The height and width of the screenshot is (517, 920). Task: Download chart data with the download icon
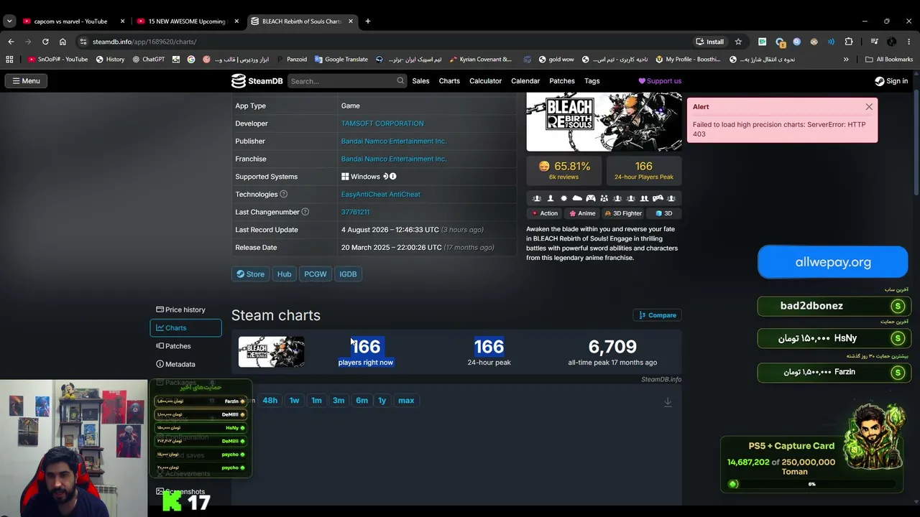point(668,401)
